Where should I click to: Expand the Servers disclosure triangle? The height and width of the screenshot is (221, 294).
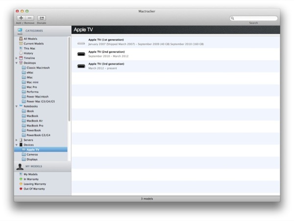click(x=17, y=140)
